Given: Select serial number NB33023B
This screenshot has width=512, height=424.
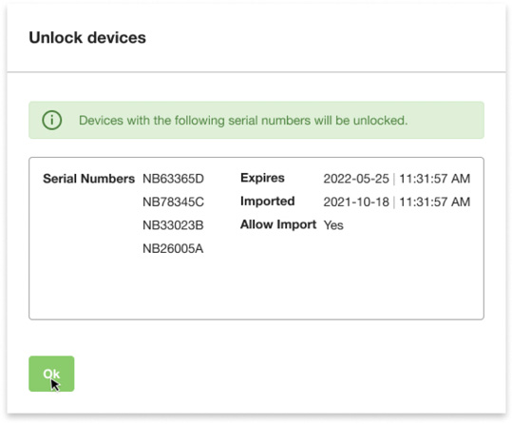Looking at the screenshot, I should pos(173,225).
